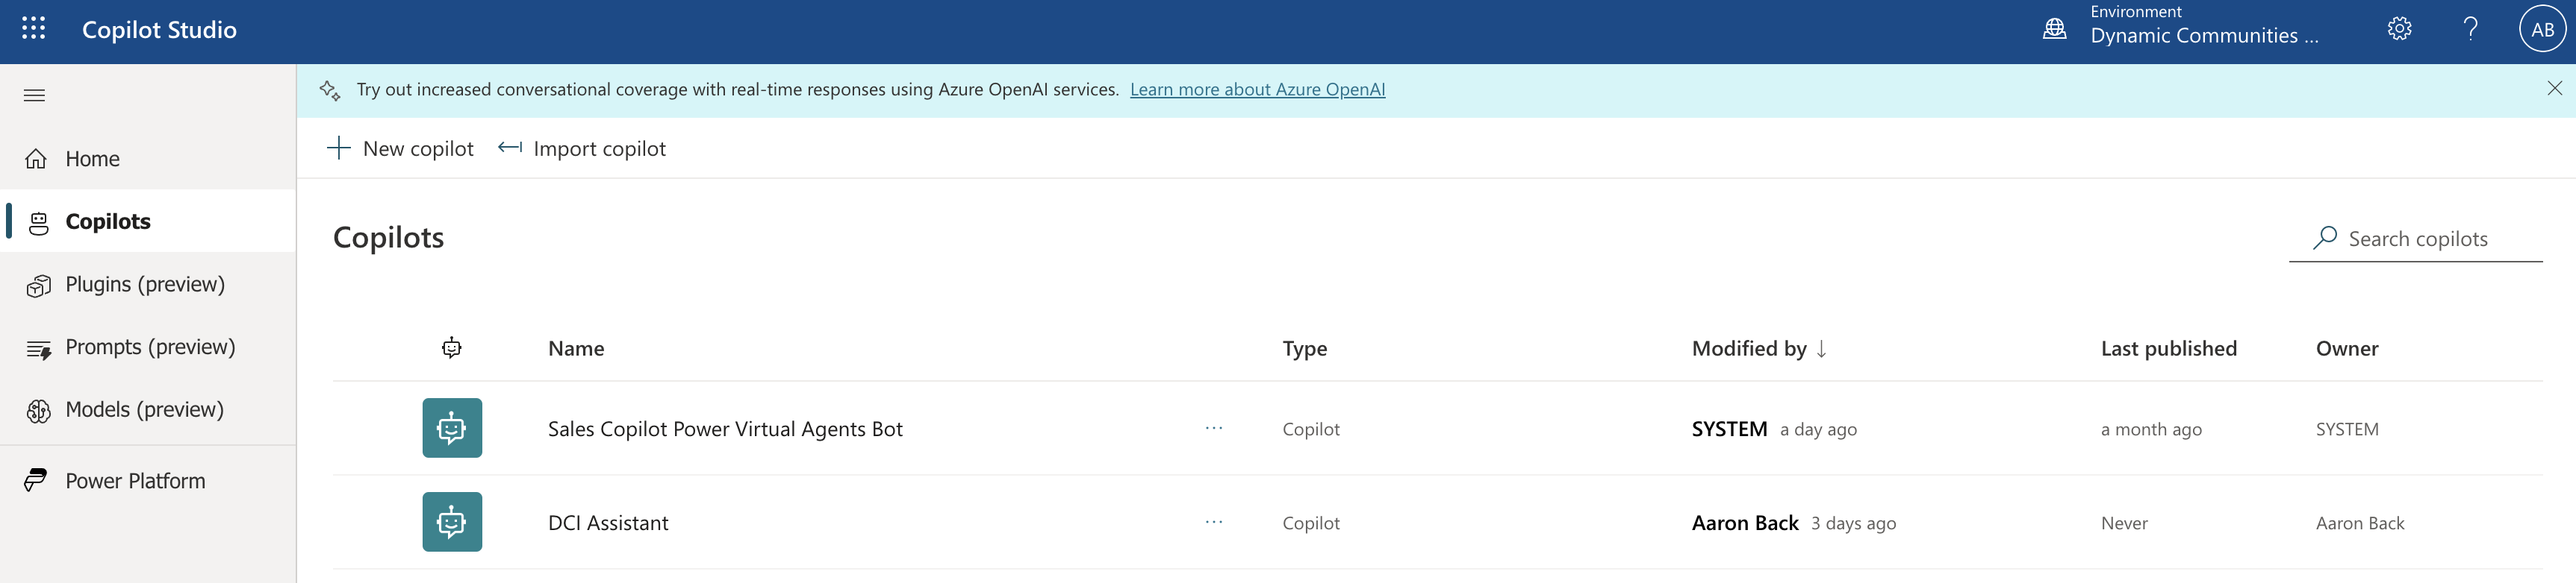The width and height of the screenshot is (2576, 583).
Task: Open the environment globe icon
Action: pos(2054,29)
